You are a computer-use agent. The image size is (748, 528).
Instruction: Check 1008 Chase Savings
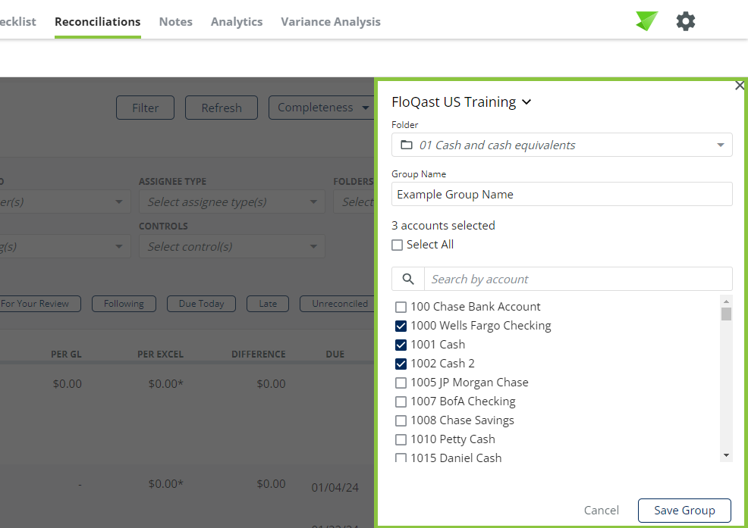pos(401,420)
